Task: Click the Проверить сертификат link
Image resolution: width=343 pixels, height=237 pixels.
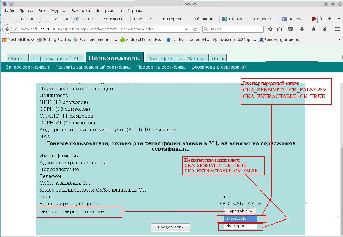Action: 162,67
